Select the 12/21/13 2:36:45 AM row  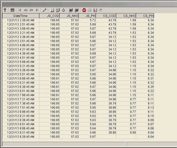[x=78, y=20]
